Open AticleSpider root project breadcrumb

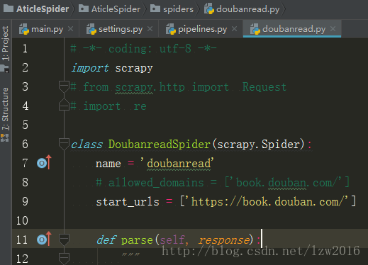point(36,9)
